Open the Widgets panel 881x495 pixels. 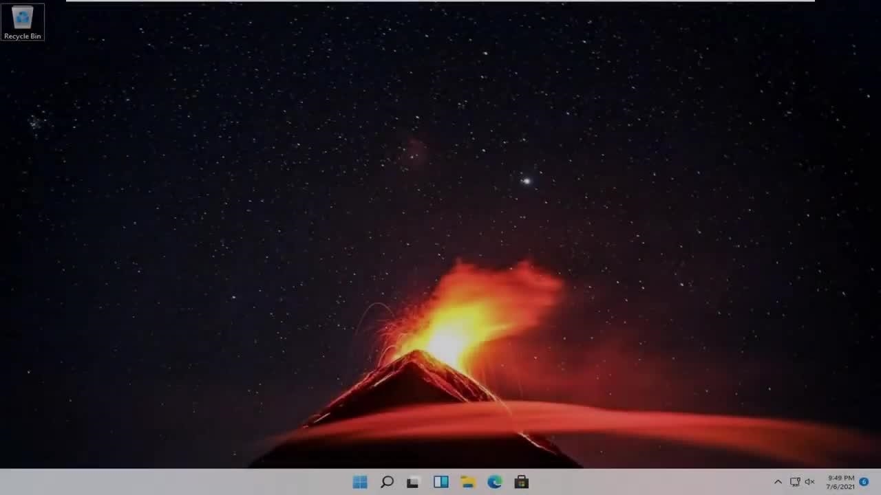(x=441, y=482)
